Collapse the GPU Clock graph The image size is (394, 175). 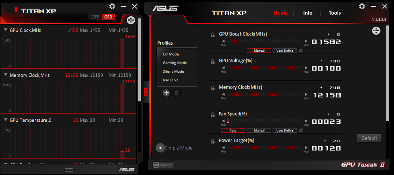click(x=6, y=30)
